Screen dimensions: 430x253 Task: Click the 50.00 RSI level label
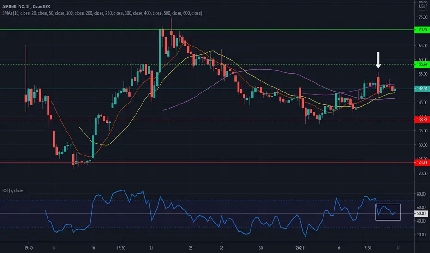pyautogui.click(x=421, y=213)
